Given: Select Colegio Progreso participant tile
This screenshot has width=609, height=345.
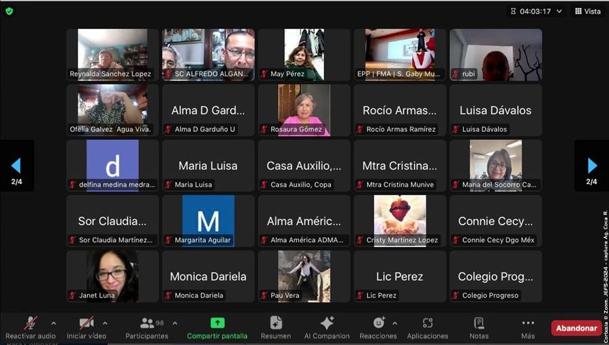Looking at the screenshot, I should (496, 276).
